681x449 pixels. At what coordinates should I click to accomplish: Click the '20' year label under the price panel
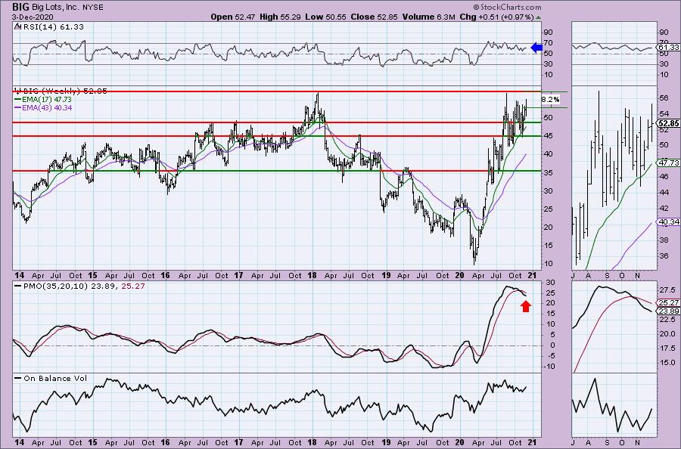(x=460, y=275)
